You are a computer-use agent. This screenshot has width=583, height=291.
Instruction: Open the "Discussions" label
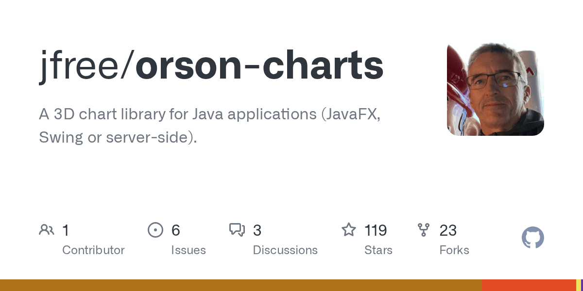[285, 250]
